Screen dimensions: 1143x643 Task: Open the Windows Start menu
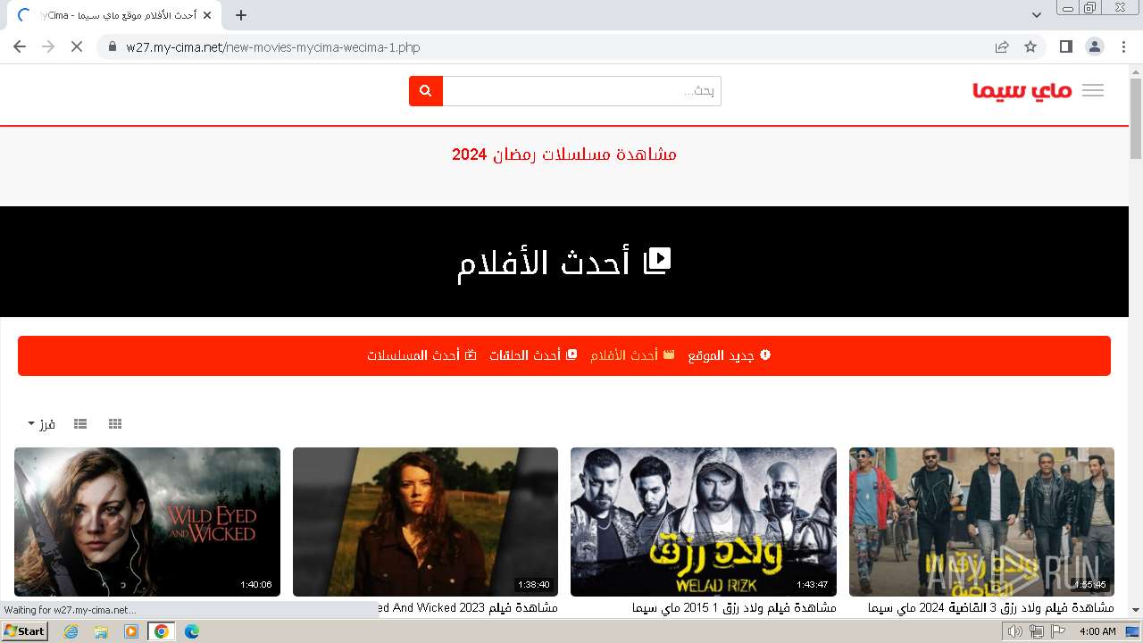[x=24, y=631]
